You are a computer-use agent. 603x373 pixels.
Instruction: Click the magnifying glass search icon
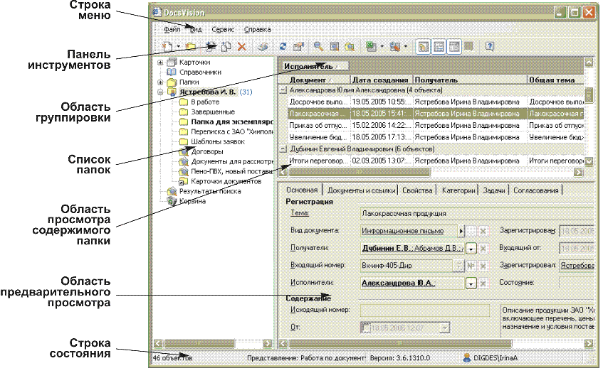tap(318, 47)
